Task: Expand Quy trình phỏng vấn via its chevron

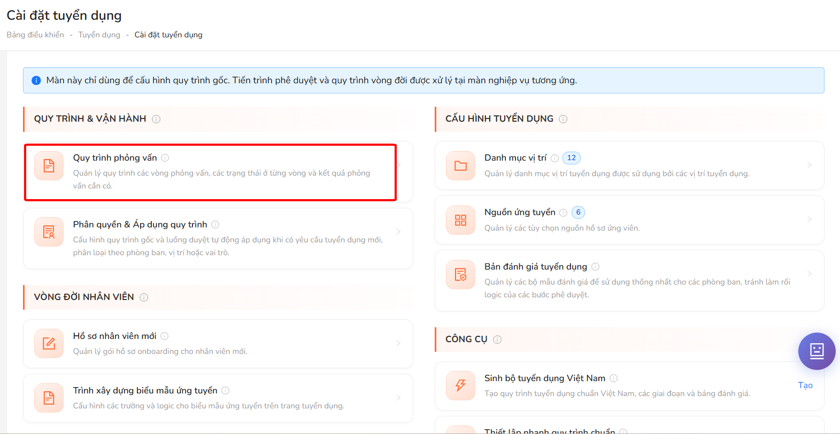Action: (399, 165)
